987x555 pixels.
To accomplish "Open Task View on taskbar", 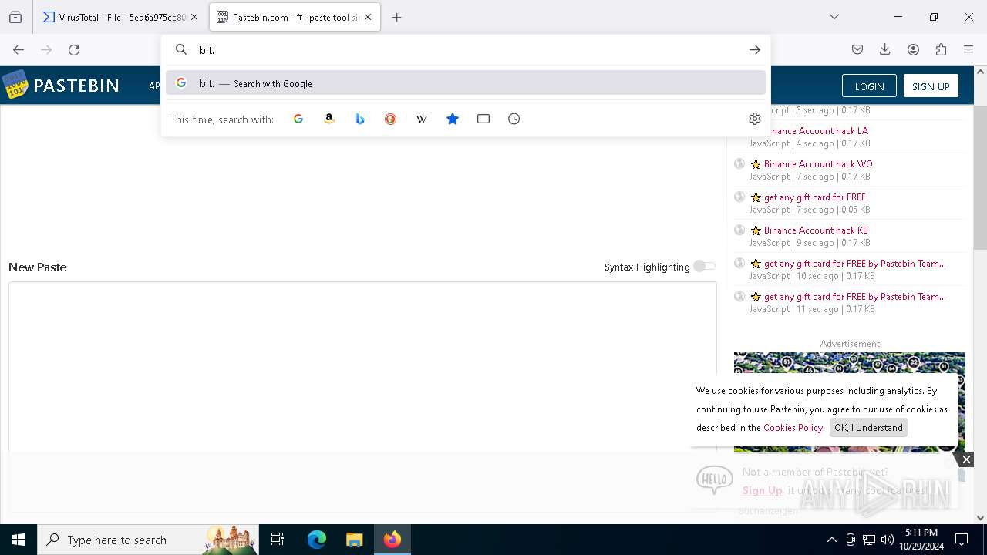I will click(x=278, y=540).
